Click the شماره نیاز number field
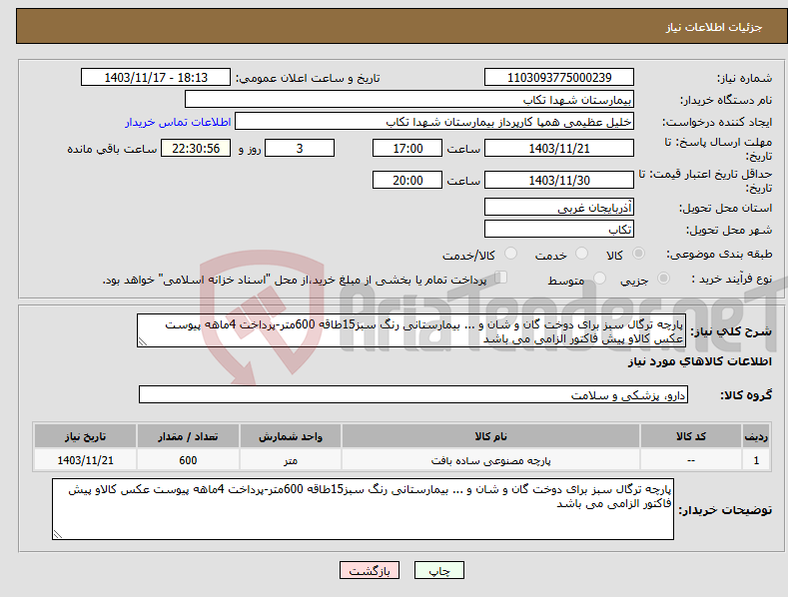This screenshot has height=597, width=788. click(x=559, y=78)
